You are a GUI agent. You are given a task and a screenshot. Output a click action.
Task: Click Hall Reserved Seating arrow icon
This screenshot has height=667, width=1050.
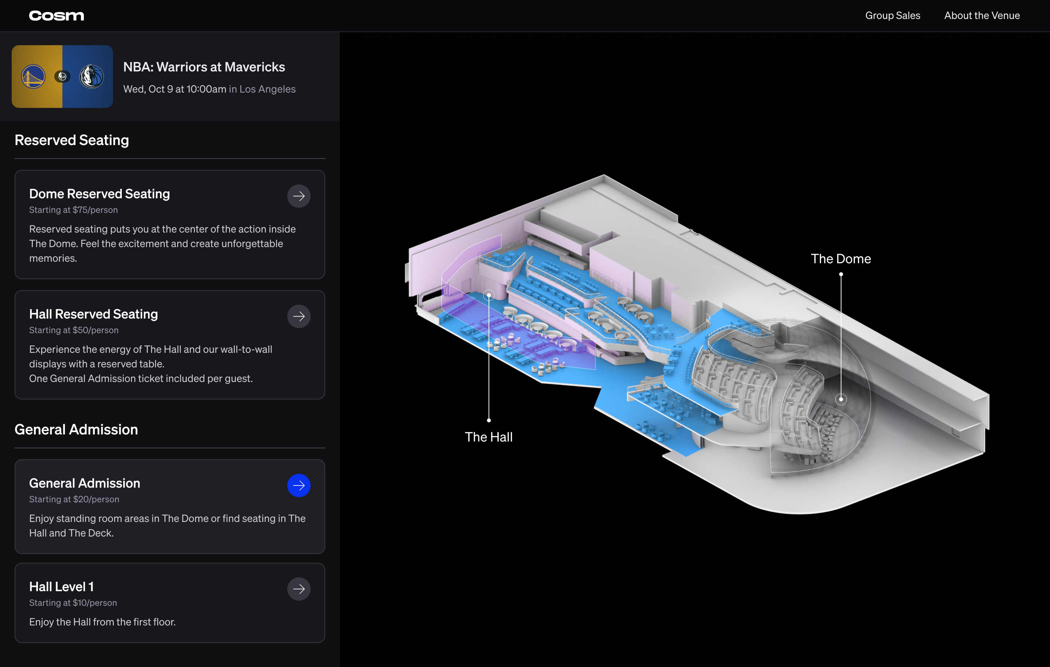(x=299, y=316)
